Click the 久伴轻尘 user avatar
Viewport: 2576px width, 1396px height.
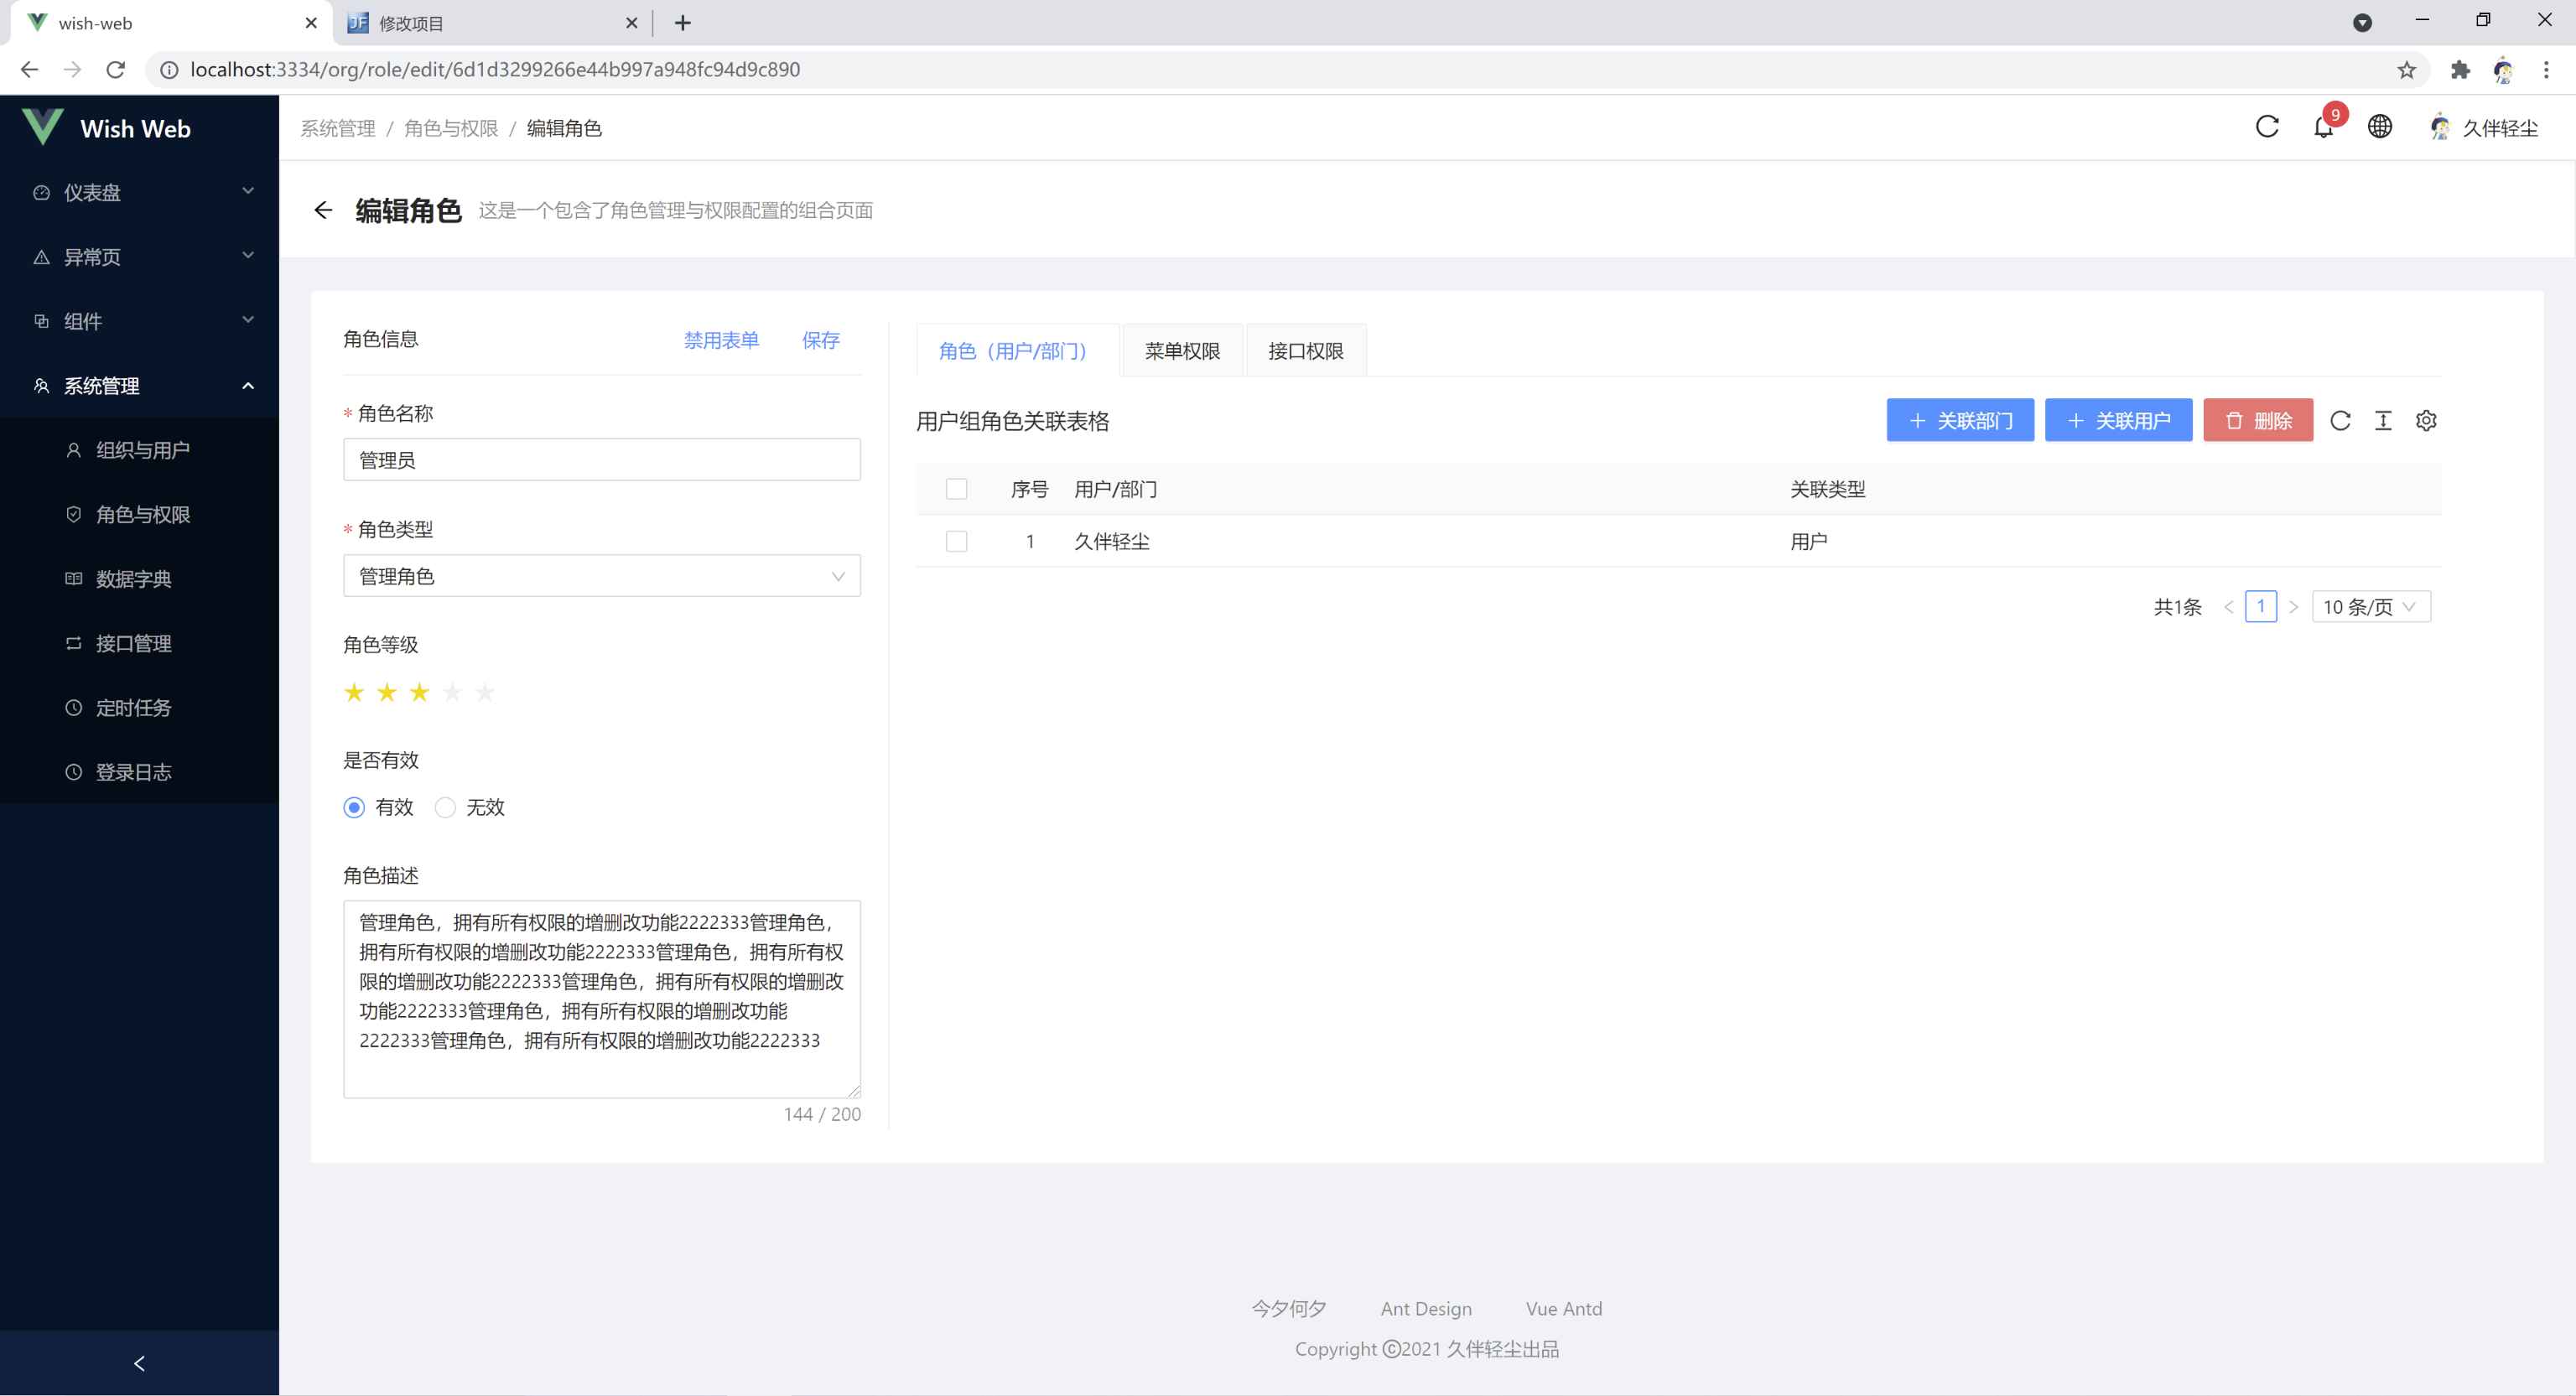tap(2440, 127)
